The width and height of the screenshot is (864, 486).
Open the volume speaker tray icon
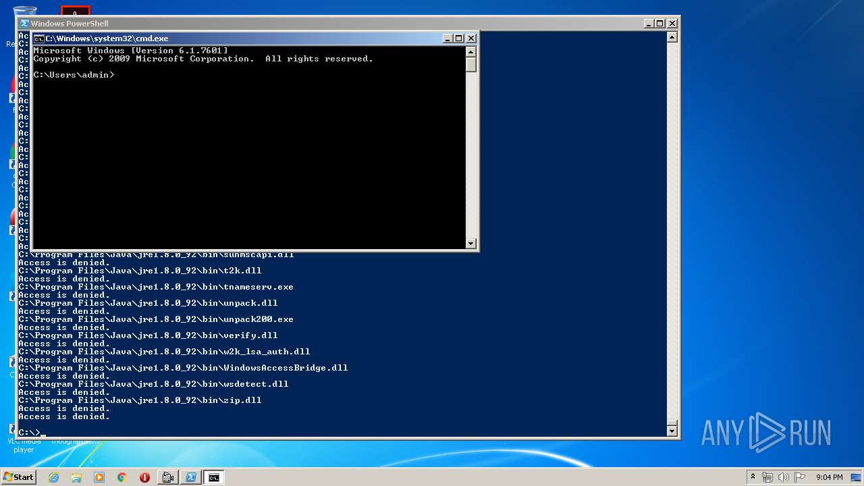point(784,477)
